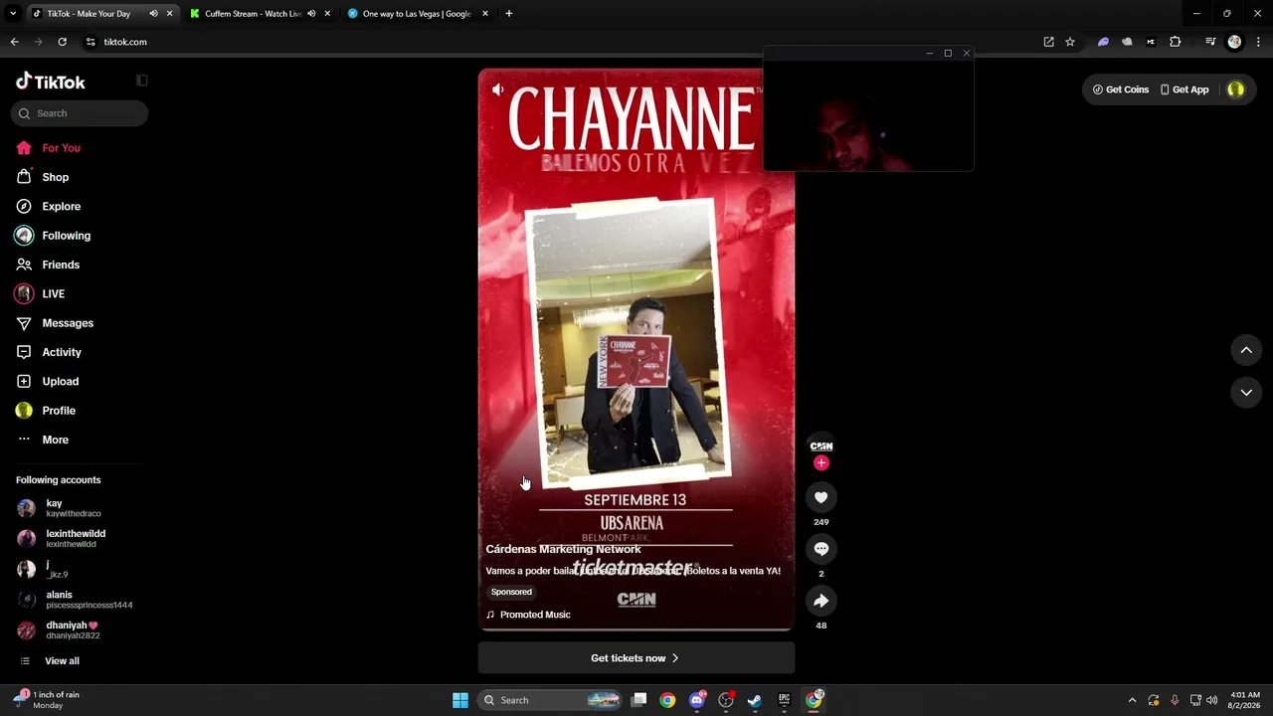This screenshot has width=1273, height=716.
Task: Open TikTok in app icon in address bar
Action: (x=1048, y=42)
